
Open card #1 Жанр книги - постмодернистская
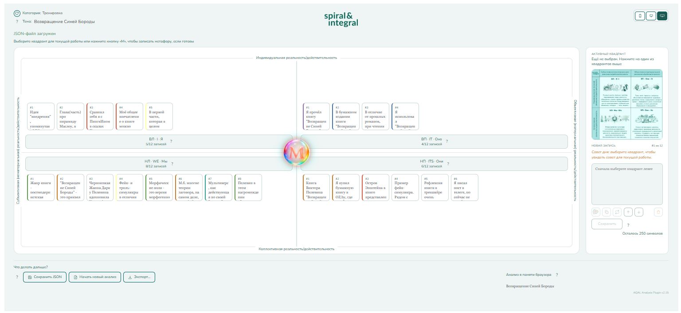pos(41,188)
